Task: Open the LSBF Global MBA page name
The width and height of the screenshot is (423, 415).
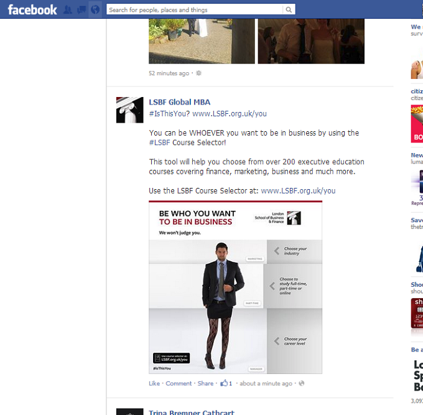Action: (179, 102)
